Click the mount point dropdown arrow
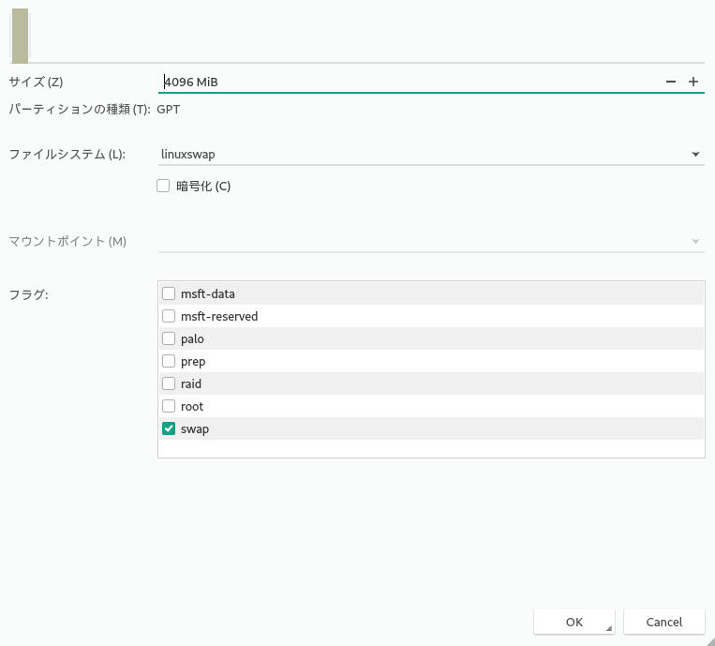The image size is (715, 646). point(695,241)
